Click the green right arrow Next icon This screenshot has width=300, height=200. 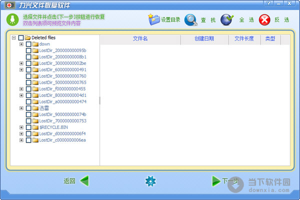click(x=216, y=181)
